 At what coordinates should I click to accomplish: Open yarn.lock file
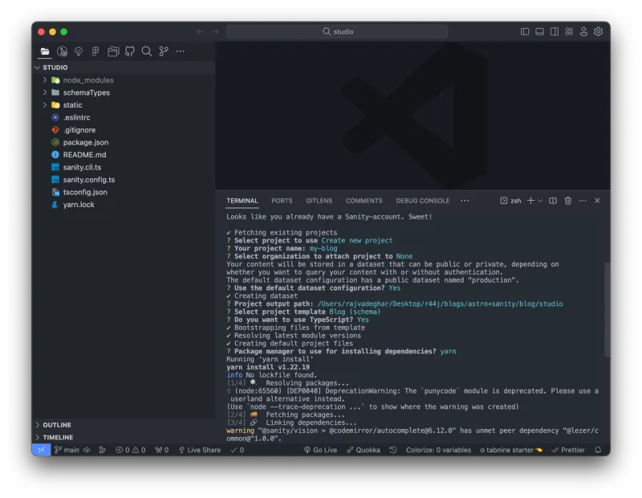click(125, 205)
